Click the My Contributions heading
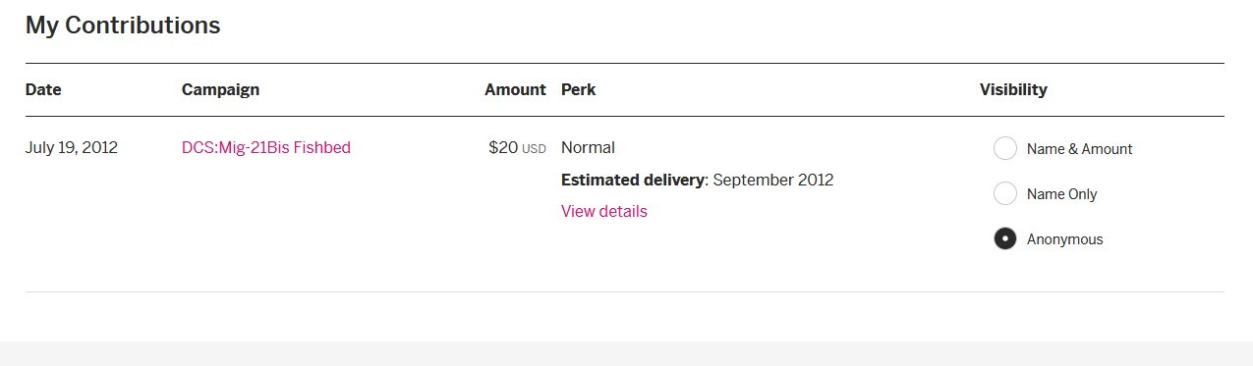The height and width of the screenshot is (366, 1253). tap(123, 26)
